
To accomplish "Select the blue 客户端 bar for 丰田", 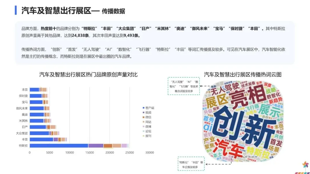I will (42, 140).
